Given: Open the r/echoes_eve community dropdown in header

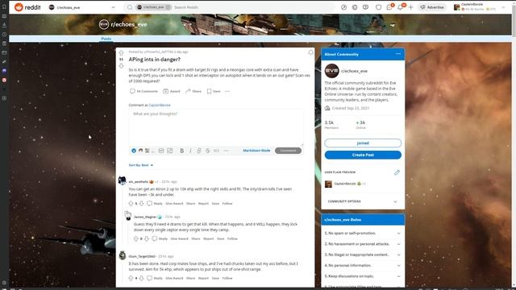Looking at the screenshot, I should pos(82,7).
